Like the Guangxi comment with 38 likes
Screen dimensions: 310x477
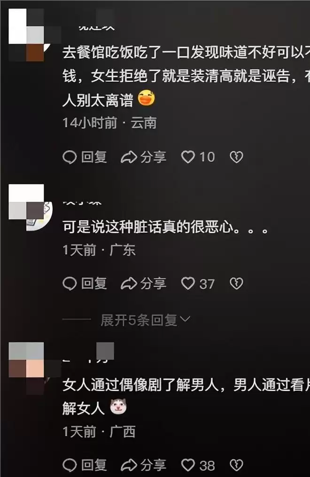[x=188, y=465]
